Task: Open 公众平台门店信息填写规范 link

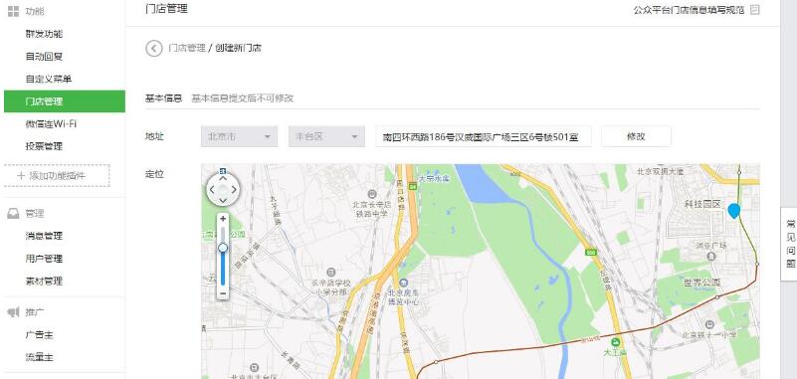Action: tap(689, 10)
